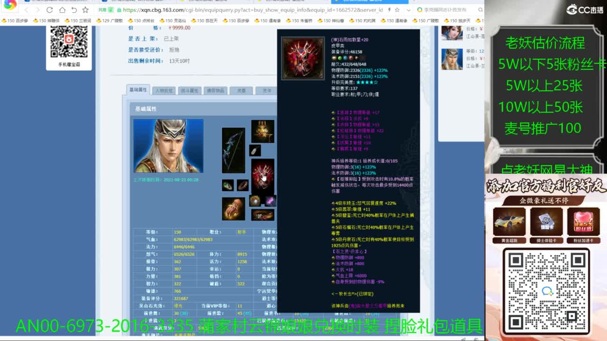This screenshot has width=607, height=341.
Task: Click the 装备评分 value '321687'
Action: click(181, 298)
